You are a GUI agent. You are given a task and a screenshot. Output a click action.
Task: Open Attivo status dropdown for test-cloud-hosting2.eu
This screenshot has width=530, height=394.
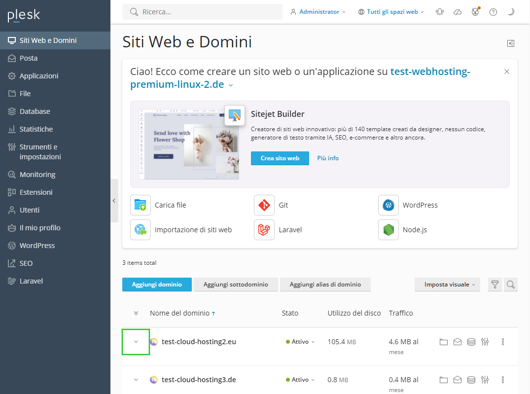(x=300, y=342)
